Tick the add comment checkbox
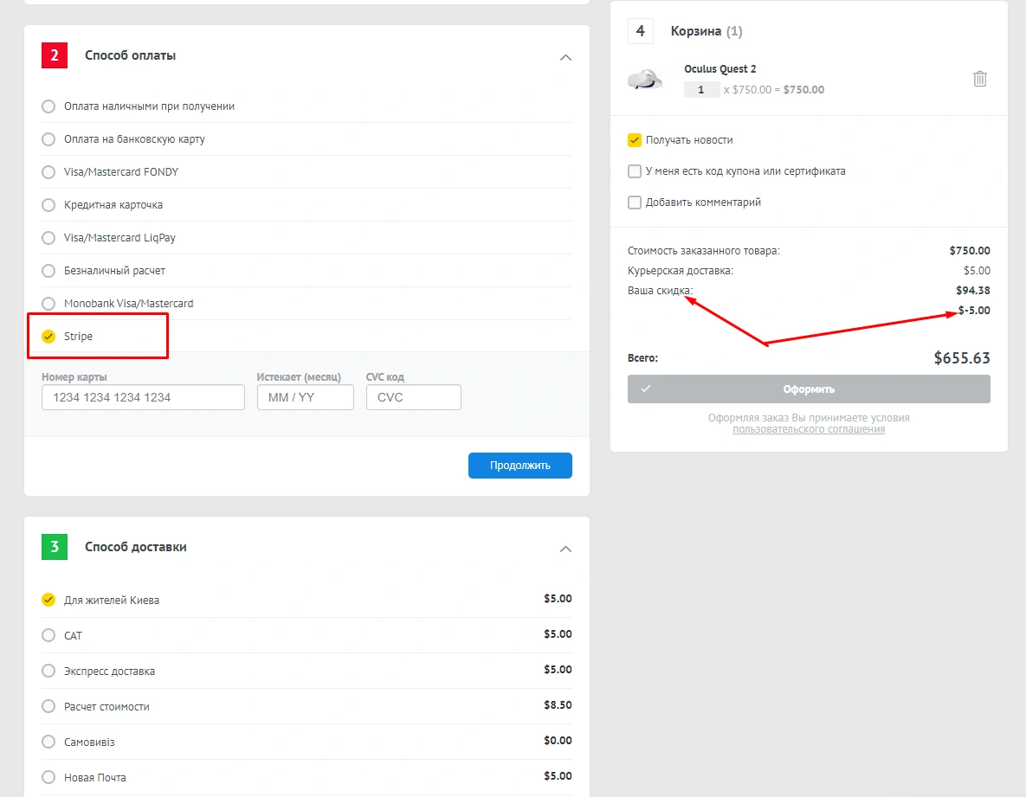 coord(635,202)
